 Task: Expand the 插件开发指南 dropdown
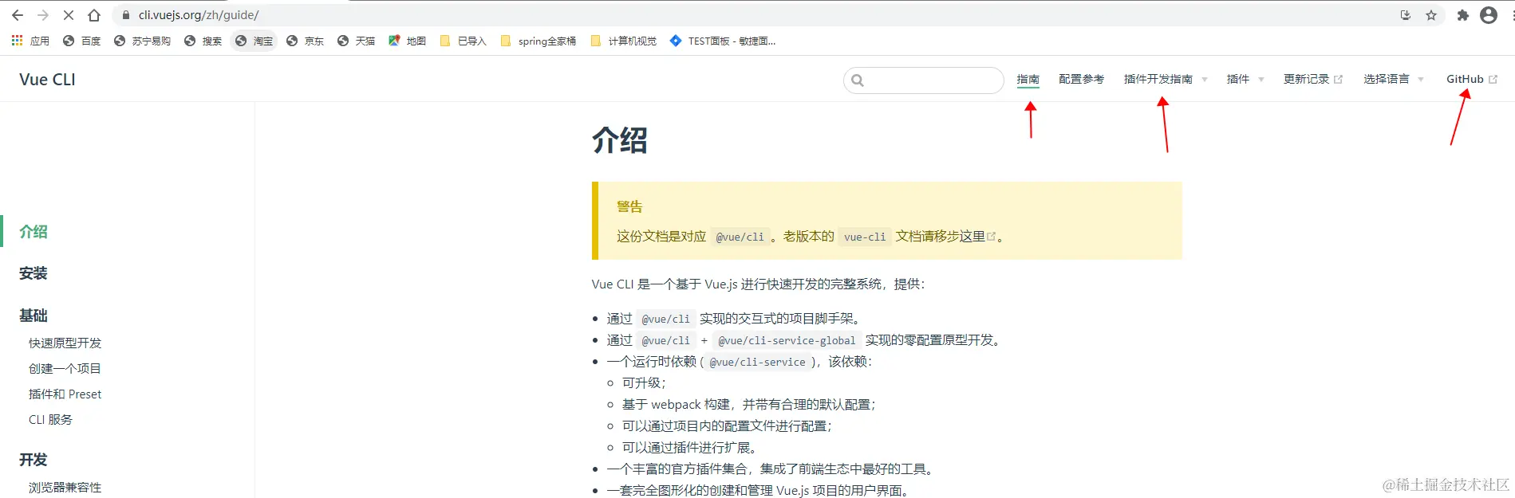coord(1166,79)
